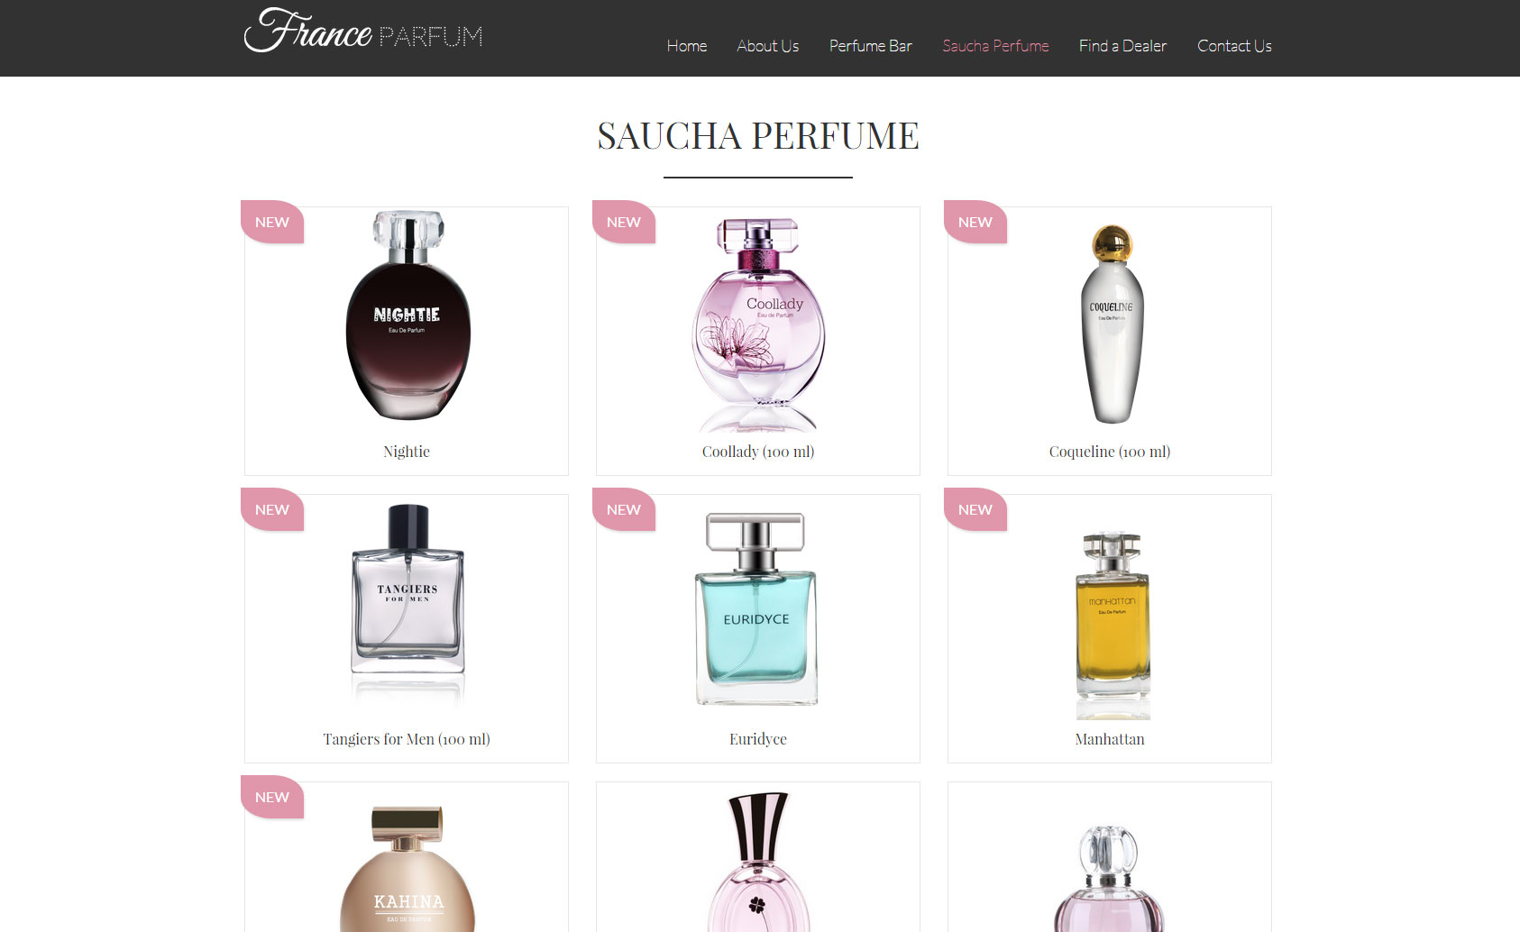Click the Nightie product name link

pyautogui.click(x=407, y=452)
